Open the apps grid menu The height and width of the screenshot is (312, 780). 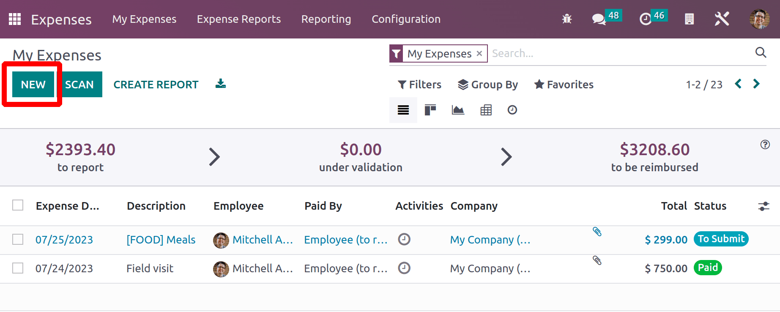15,19
